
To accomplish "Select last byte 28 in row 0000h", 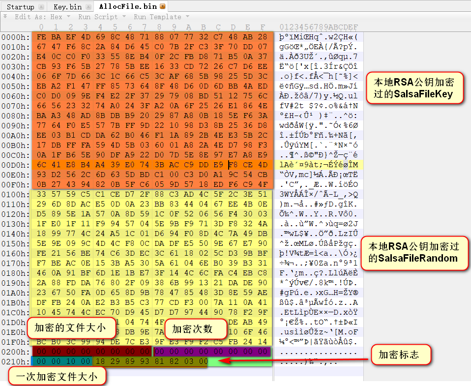I will (x=263, y=37).
